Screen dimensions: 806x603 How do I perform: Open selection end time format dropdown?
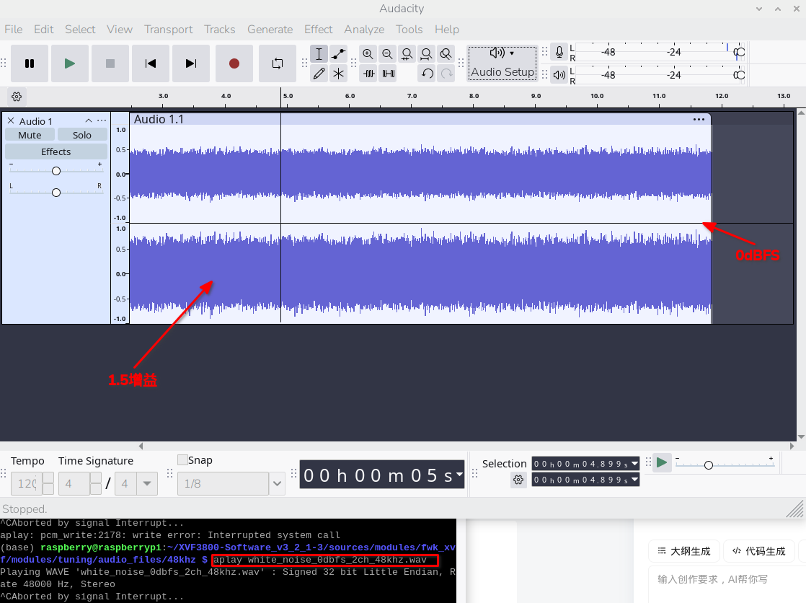pyautogui.click(x=635, y=480)
